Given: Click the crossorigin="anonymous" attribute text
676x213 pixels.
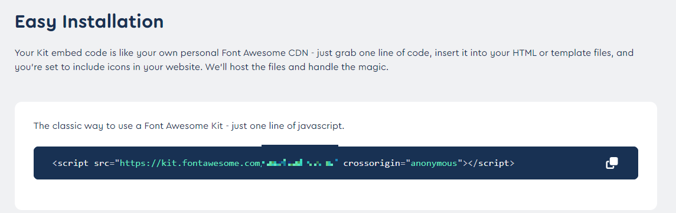Looking at the screenshot, I should (403, 163).
